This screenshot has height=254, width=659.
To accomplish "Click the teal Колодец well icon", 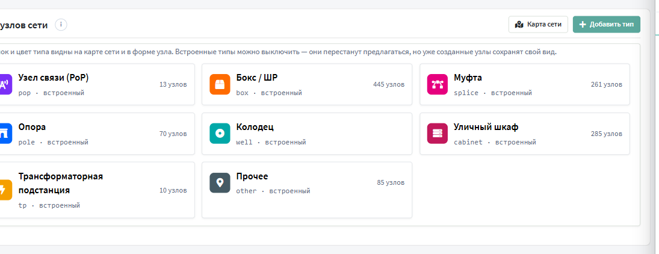I will tap(220, 134).
